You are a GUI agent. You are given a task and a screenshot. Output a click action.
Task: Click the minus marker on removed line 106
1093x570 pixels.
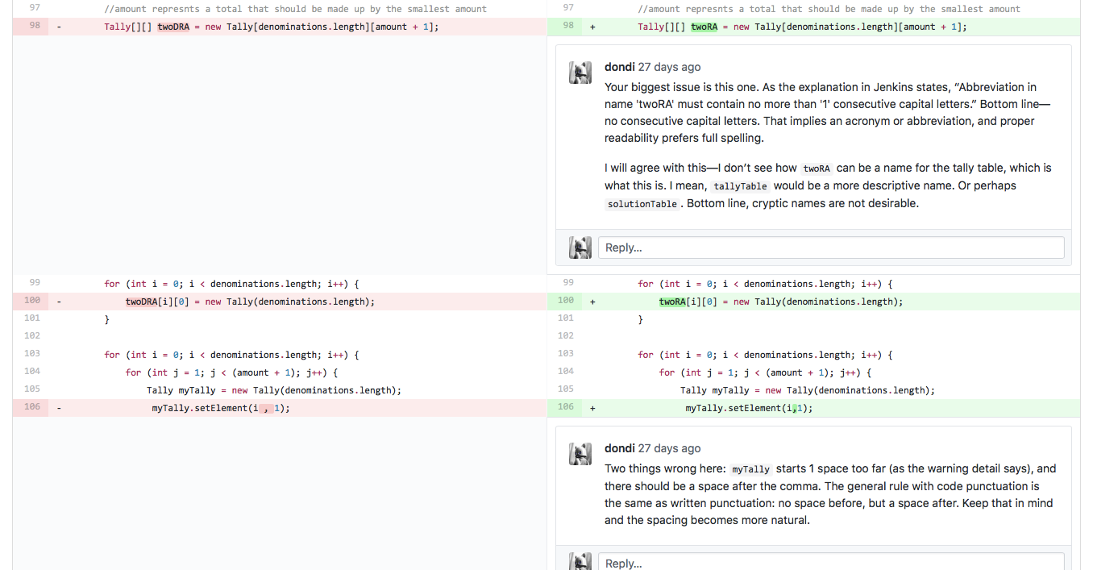59,408
